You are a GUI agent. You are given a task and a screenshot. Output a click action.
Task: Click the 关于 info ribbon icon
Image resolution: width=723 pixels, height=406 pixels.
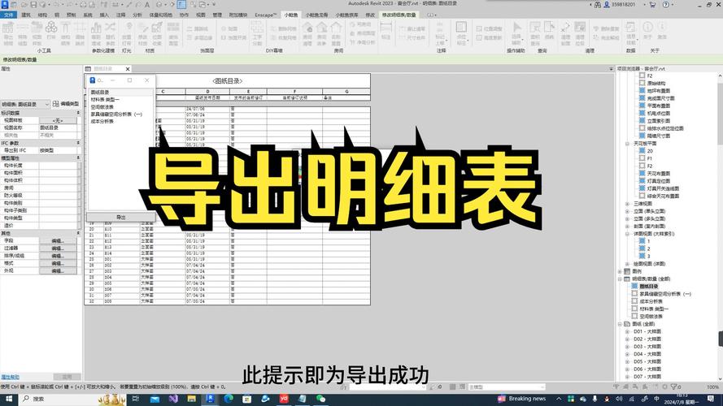[x=648, y=30]
